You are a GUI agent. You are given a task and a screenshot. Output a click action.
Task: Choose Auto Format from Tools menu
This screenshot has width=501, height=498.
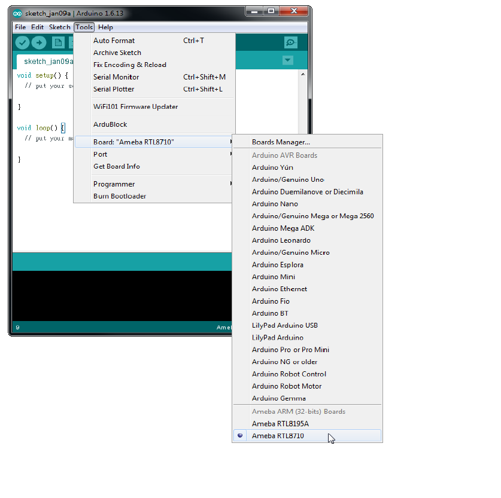tap(154, 41)
